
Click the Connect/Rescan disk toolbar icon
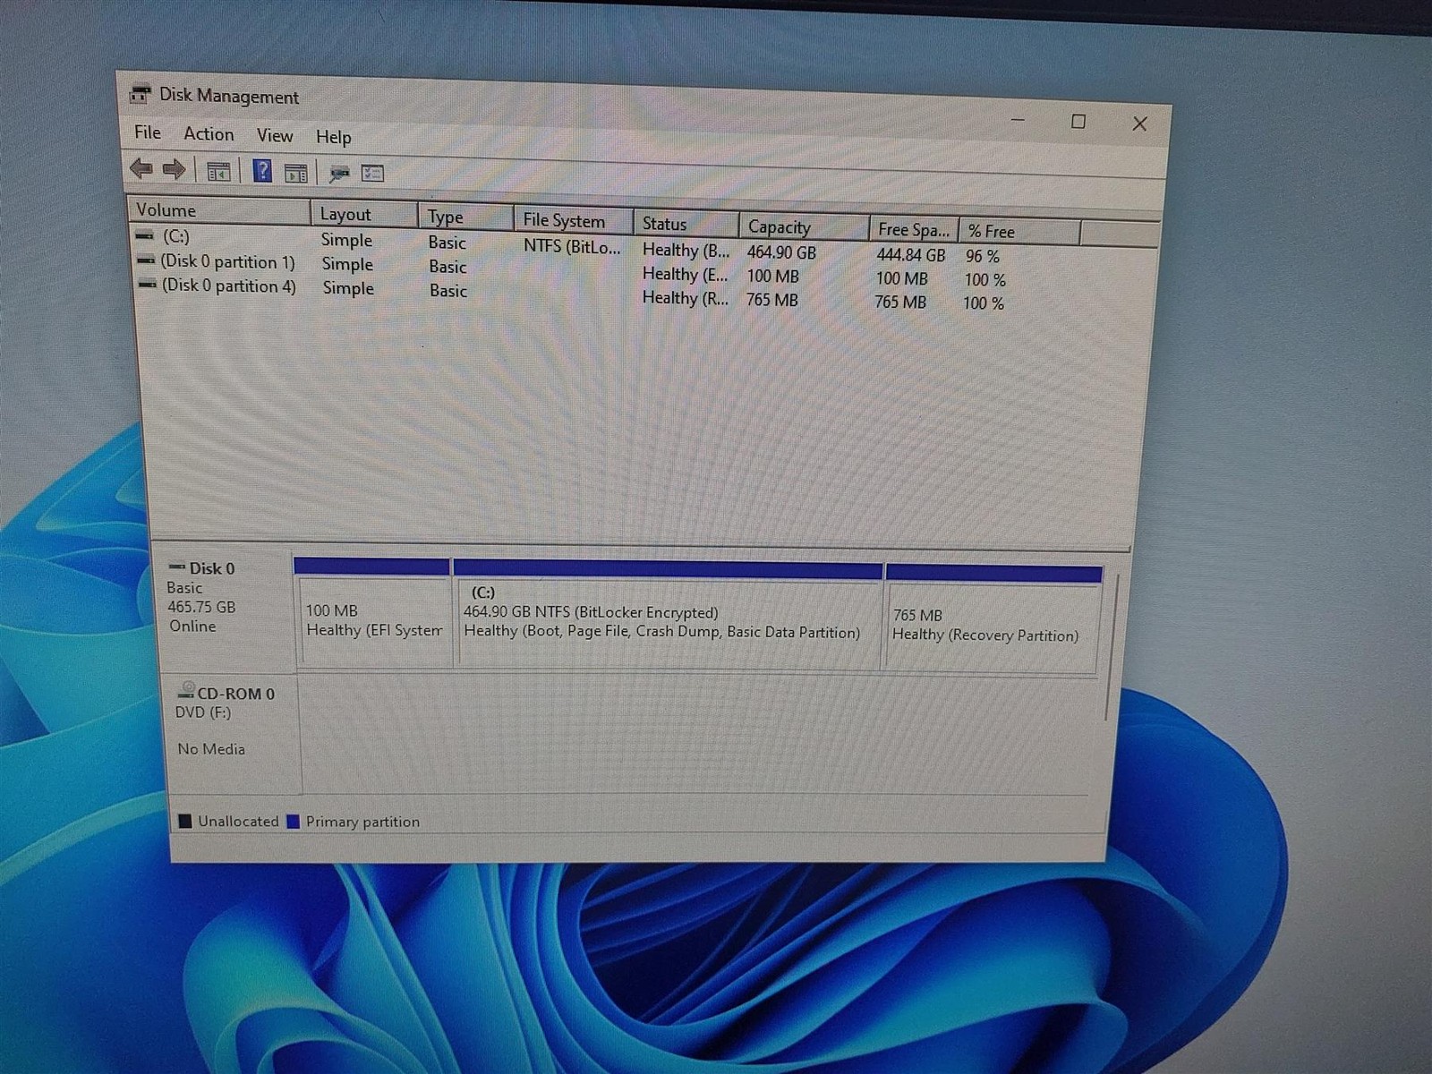coord(339,173)
